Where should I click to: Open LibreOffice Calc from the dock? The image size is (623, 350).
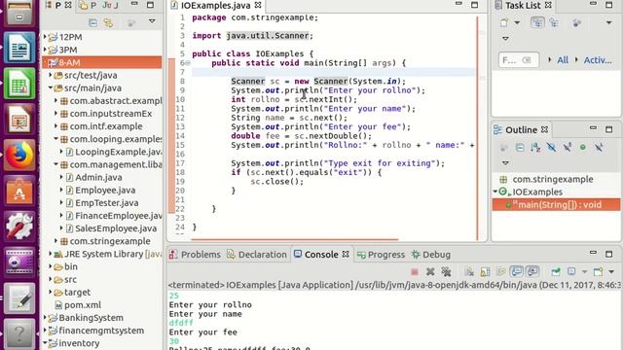19,84
